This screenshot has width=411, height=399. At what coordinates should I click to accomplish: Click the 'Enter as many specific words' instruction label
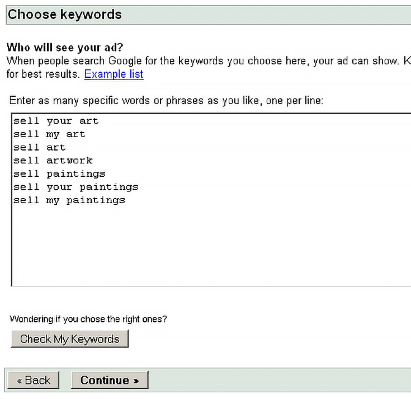click(166, 101)
